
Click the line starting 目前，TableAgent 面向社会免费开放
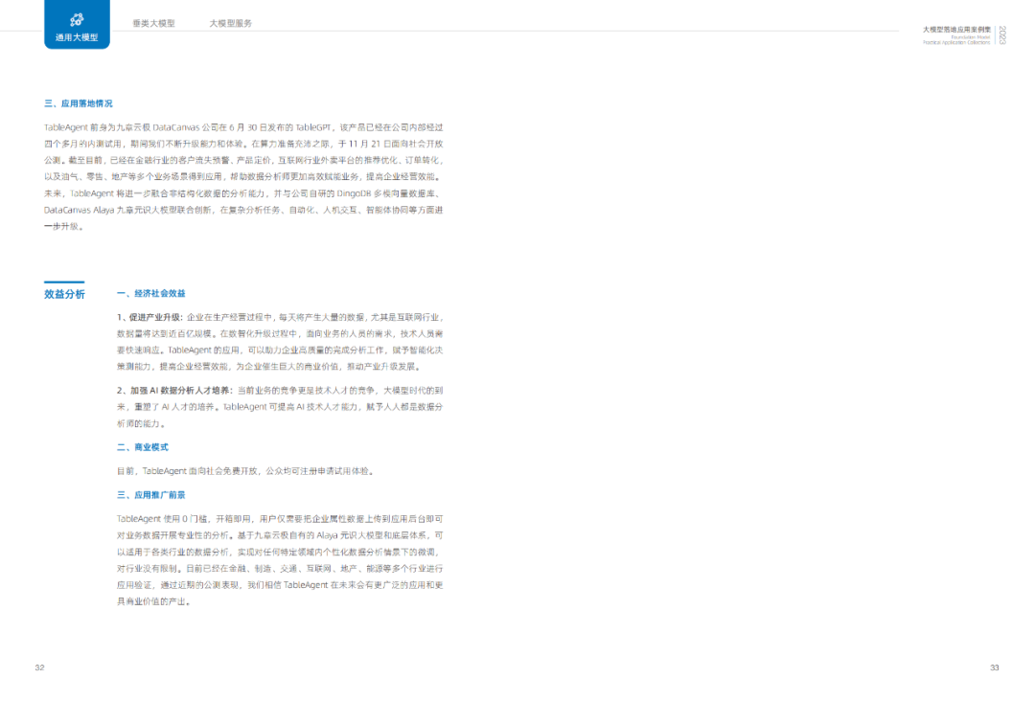point(247,471)
